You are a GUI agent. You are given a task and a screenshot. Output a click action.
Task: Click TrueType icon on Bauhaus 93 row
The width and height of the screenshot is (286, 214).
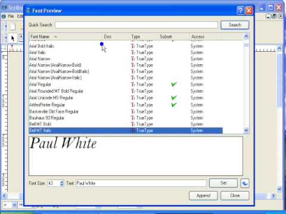[133, 118]
